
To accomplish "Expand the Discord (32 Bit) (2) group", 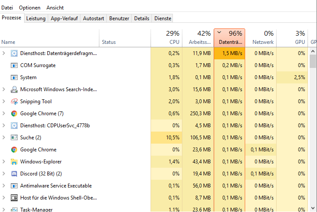I will tap(3, 174).
